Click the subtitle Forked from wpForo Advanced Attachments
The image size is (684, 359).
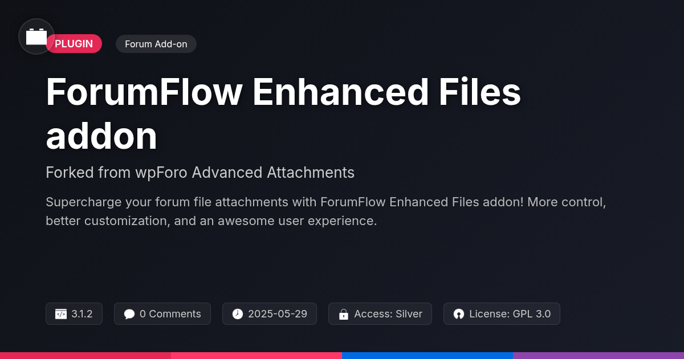(x=200, y=172)
